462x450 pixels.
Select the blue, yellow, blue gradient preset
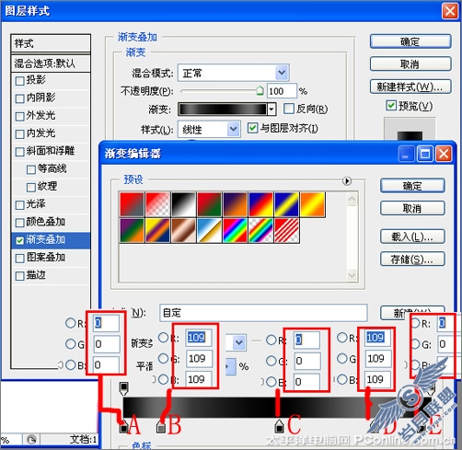tap(286, 204)
